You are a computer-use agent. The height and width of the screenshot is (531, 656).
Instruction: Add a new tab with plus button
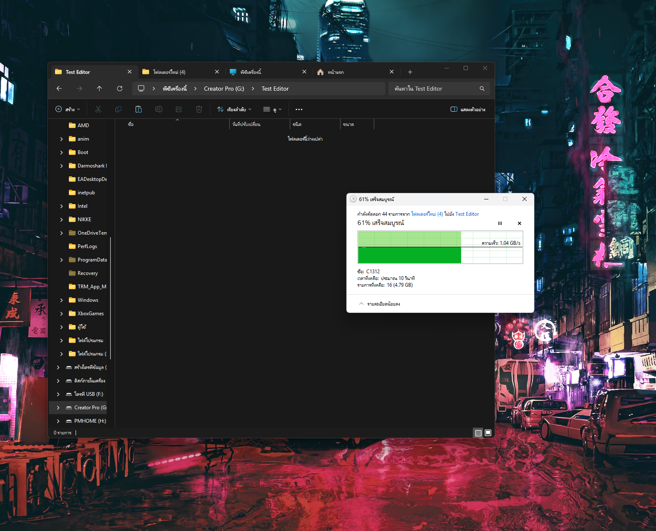[x=410, y=72]
